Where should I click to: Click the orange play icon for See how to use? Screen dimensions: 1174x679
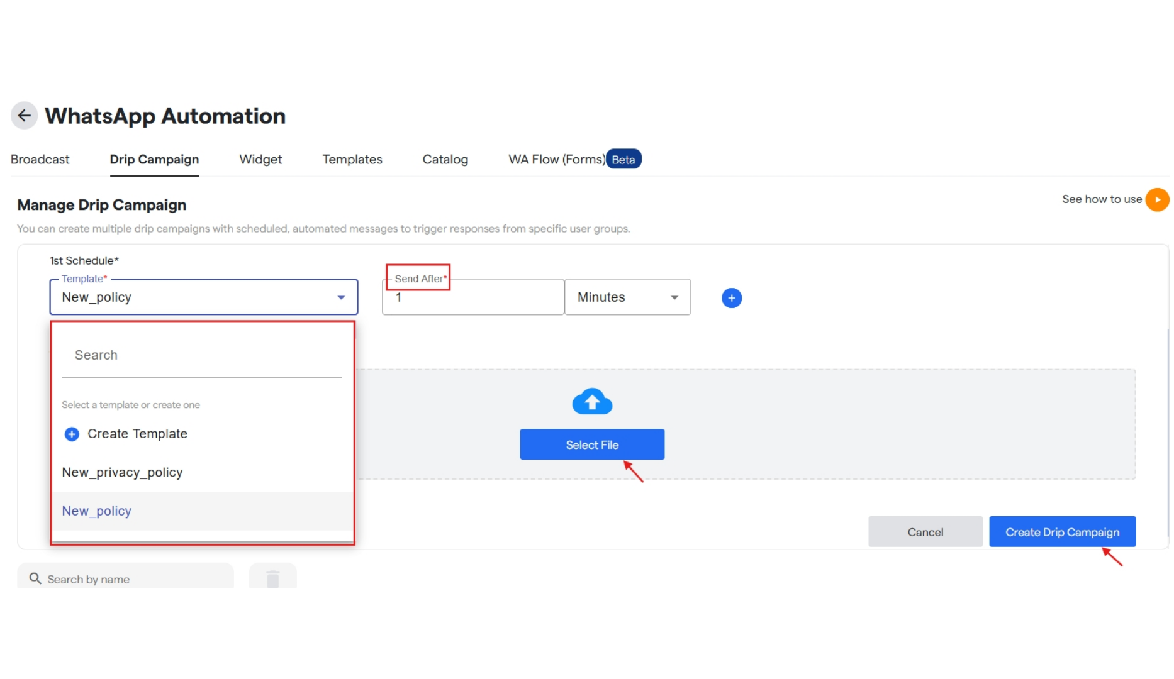pyautogui.click(x=1157, y=199)
